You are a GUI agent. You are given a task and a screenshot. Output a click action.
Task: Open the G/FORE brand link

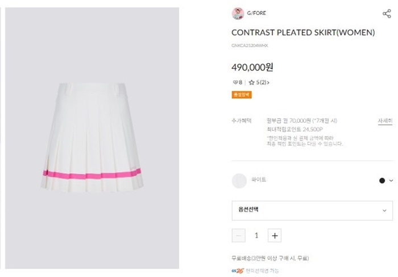[x=256, y=13]
